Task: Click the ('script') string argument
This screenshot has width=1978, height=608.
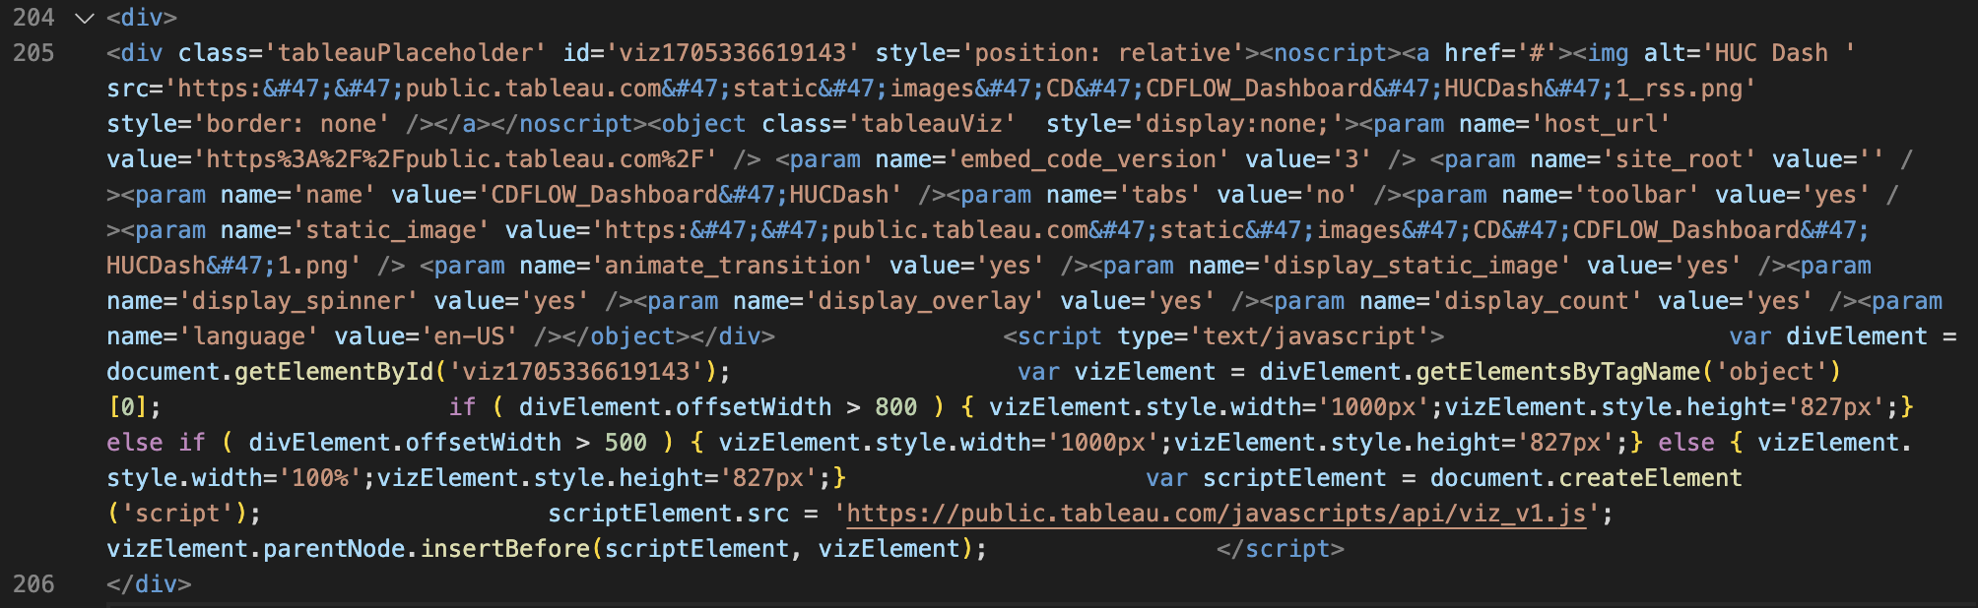Action: 178,514
